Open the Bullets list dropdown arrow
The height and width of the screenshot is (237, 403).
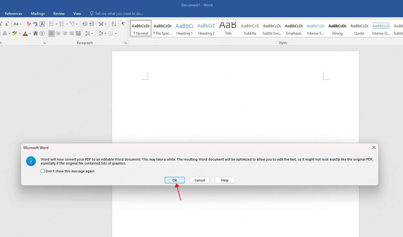click(56, 24)
